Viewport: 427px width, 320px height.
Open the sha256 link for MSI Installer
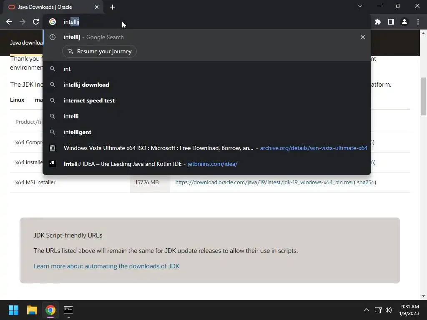click(366, 182)
